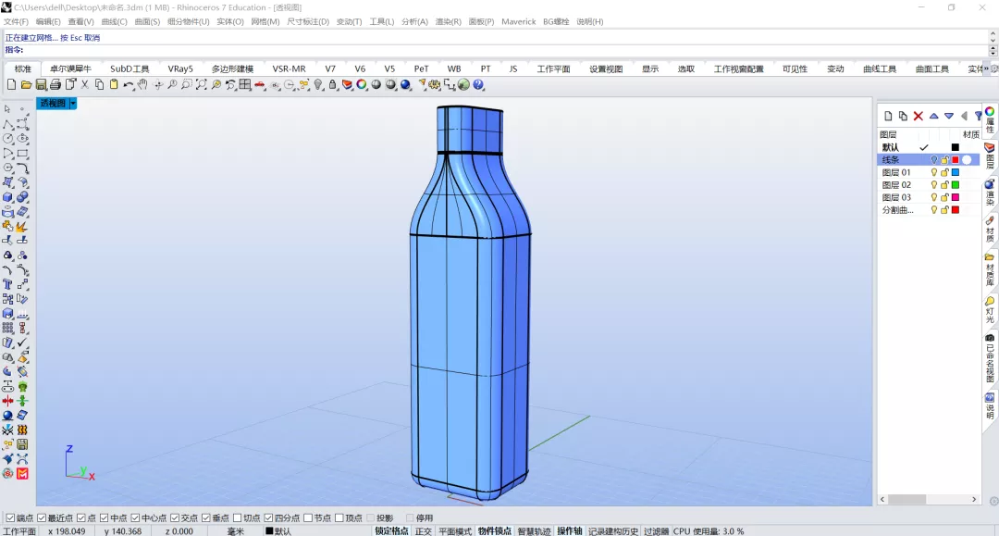Screen dimensions: 999x536
Task: Click the 锁定格点 status bar button
Action: 391,530
